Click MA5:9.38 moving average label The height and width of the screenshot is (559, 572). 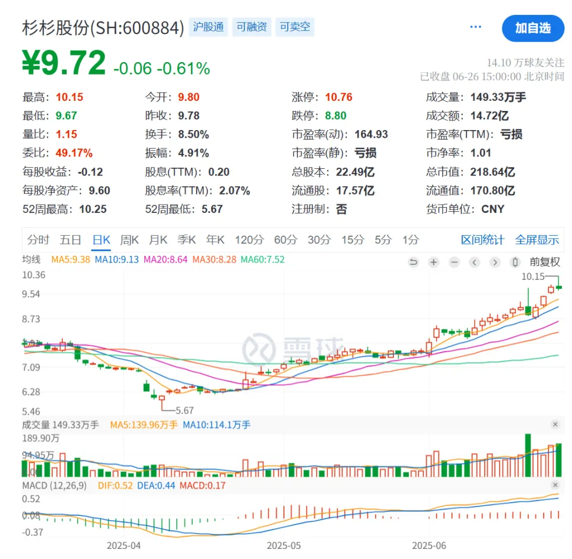(70, 260)
